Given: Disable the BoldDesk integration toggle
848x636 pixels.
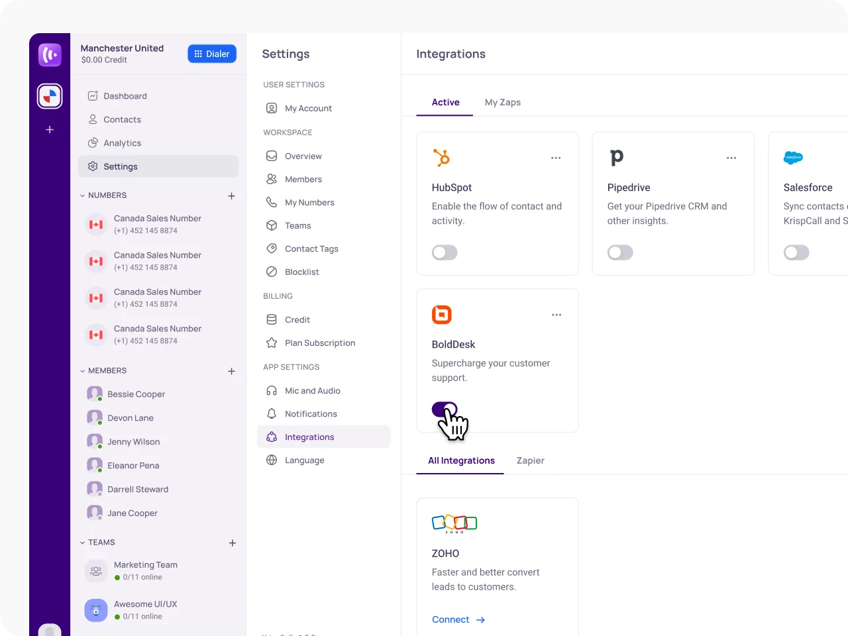Looking at the screenshot, I should (x=445, y=409).
